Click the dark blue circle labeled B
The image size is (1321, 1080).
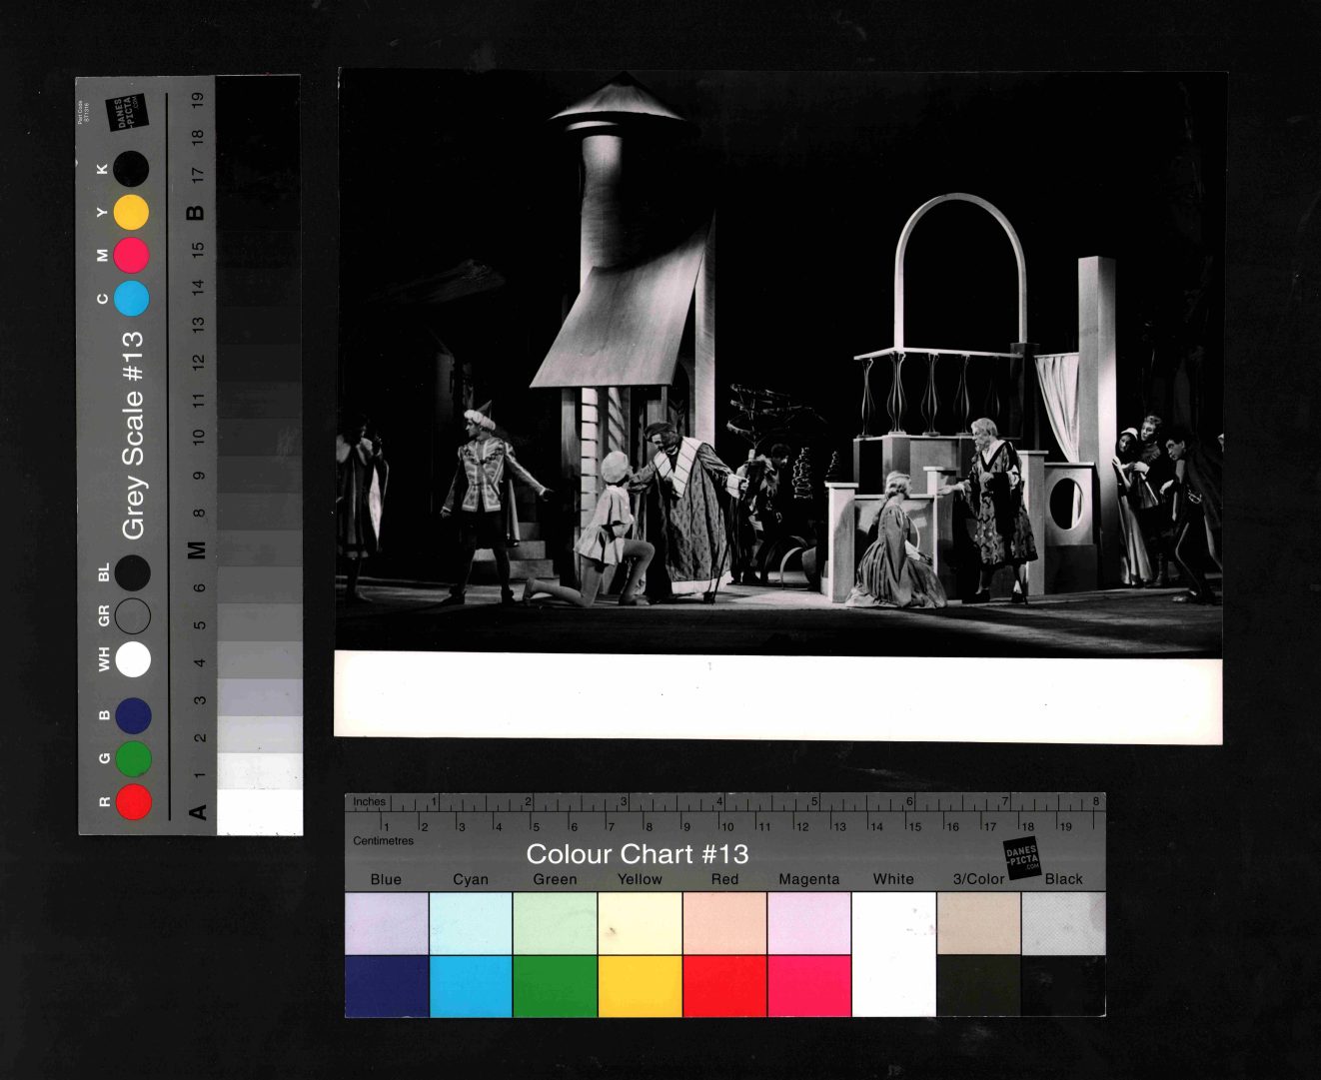click(x=133, y=715)
